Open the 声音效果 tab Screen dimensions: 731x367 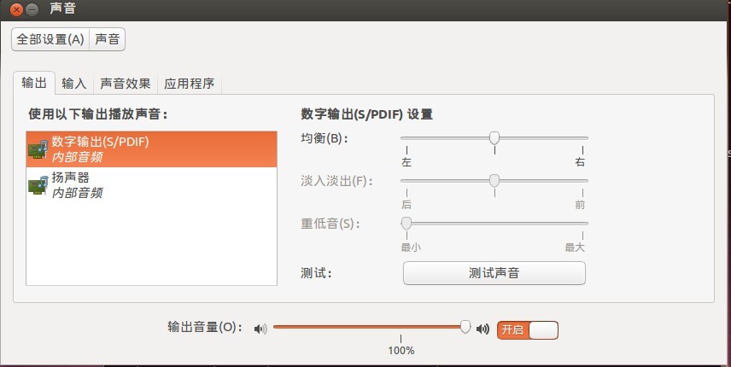[x=126, y=84]
